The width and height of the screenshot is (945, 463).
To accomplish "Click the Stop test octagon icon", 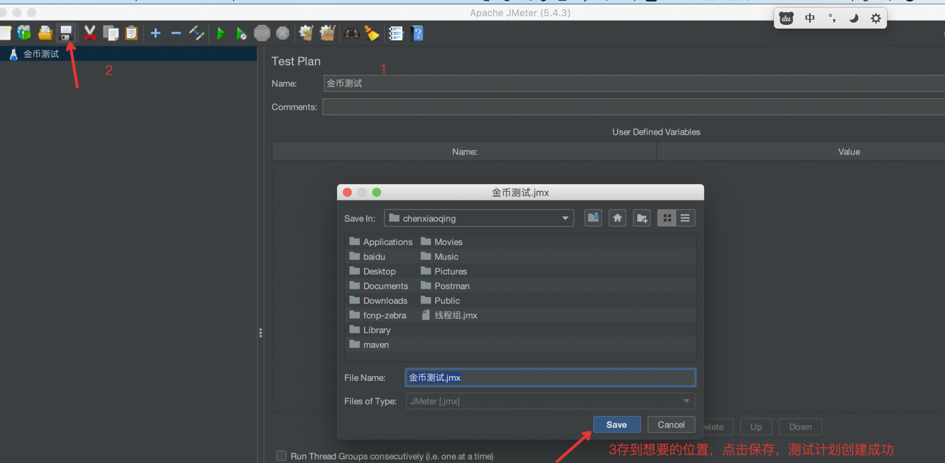I will pyautogui.click(x=262, y=33).
